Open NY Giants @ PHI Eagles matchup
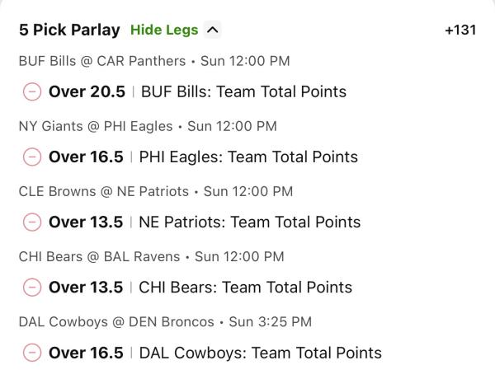495x379 pixels. tap(96, 126)
